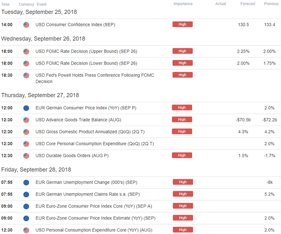This screenshot has height=234, width=281.
Task: Click High badge for FOMC Lower Bound
Action: click(x=183, y=63)
